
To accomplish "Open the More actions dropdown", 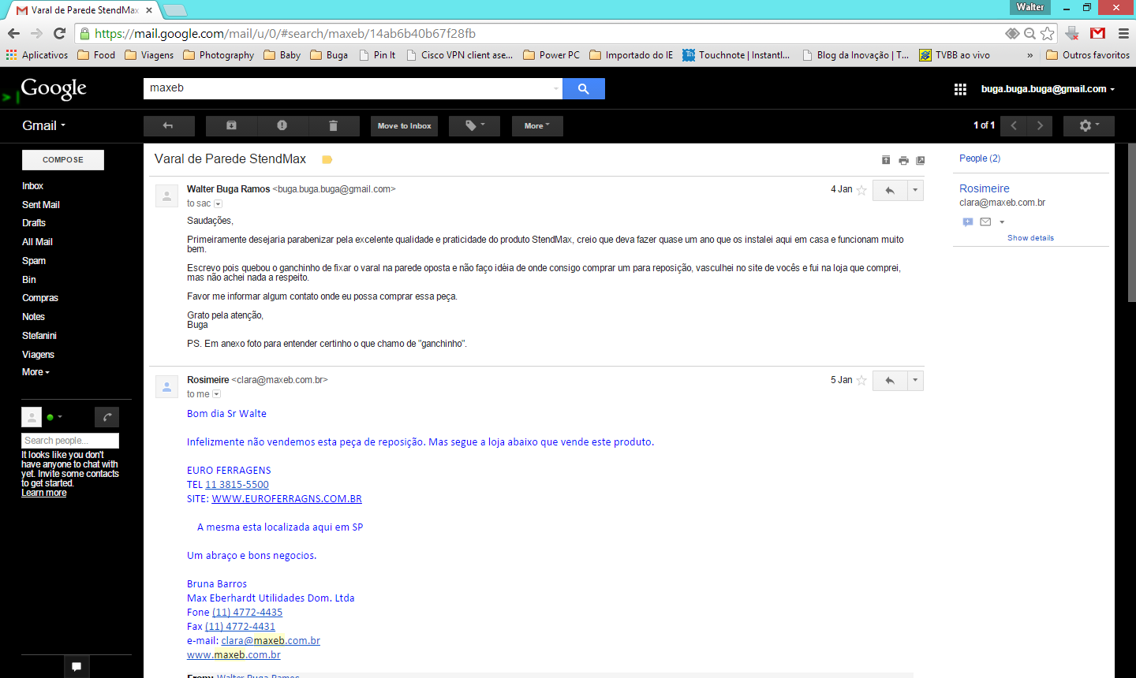I will [x=537, y=126].
